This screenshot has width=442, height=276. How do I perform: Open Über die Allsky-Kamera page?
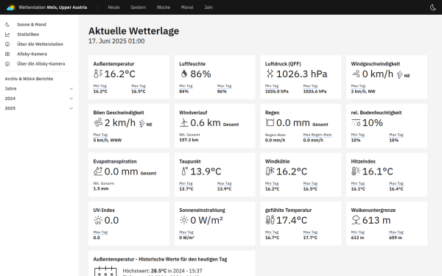click(x=41, y=64)
